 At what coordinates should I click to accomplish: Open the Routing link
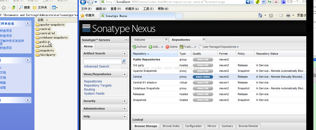click(89, 90)
